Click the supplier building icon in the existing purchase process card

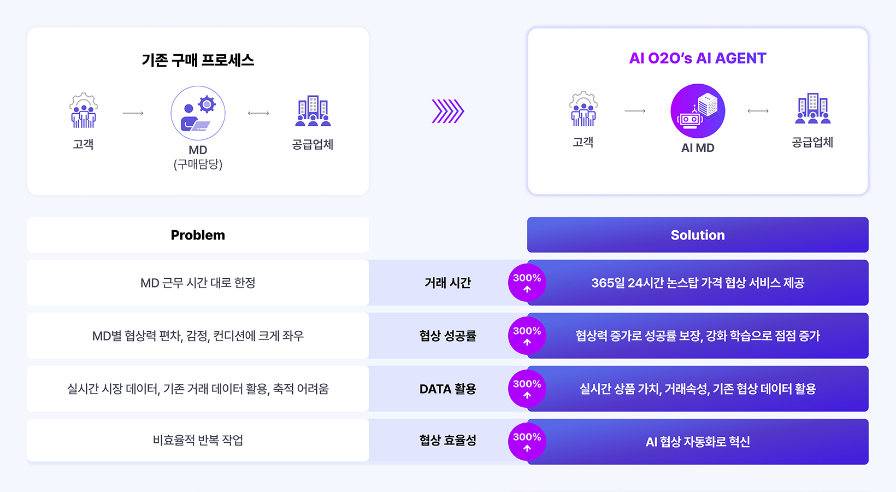click(x=313, y=111)
